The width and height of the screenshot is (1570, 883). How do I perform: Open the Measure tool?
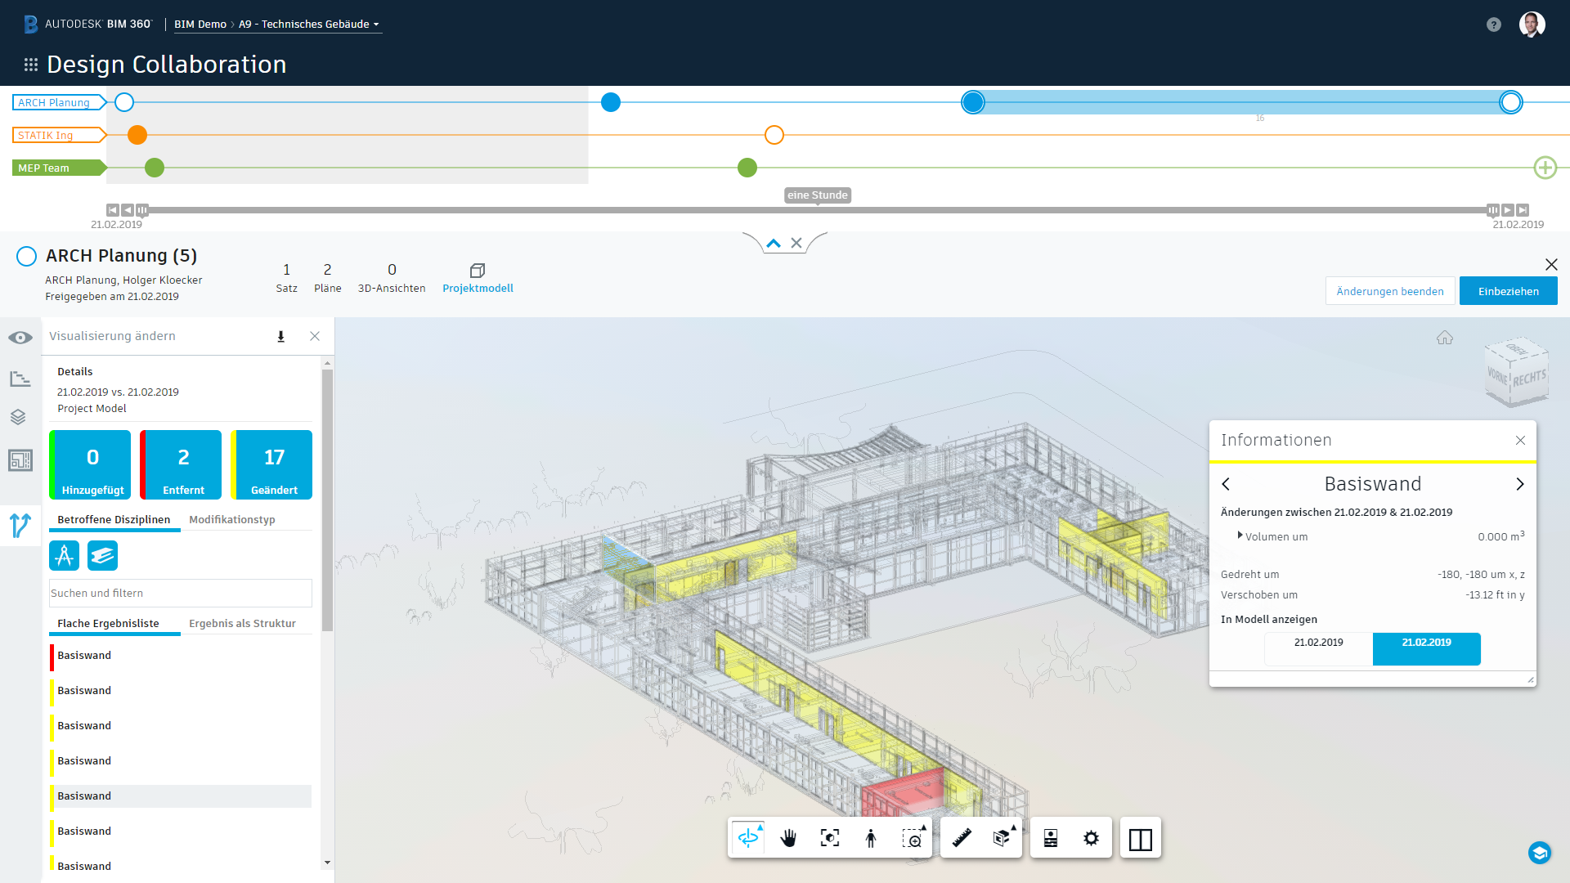coord(962,837)
